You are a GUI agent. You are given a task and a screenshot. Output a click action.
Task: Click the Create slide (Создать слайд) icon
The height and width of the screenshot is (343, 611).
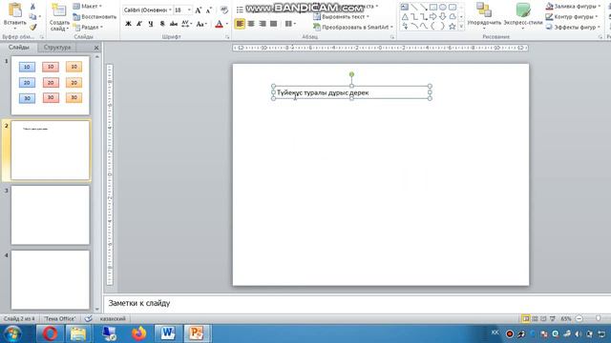pyautogui.click(x=59, y=10)
